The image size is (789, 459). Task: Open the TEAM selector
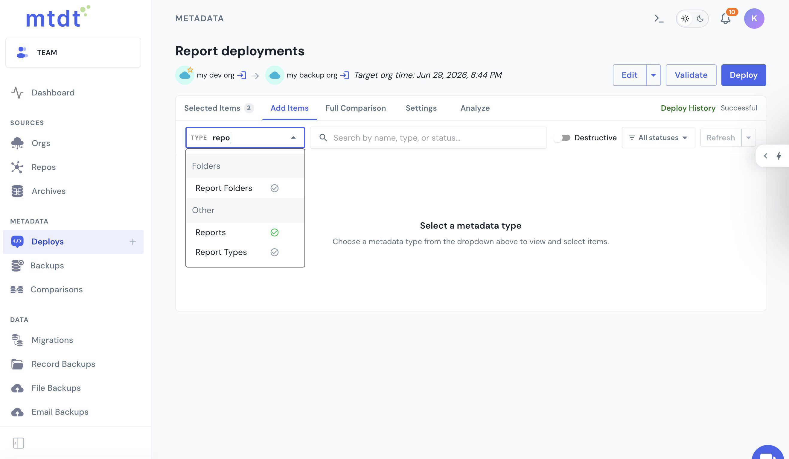click(73, 53)
